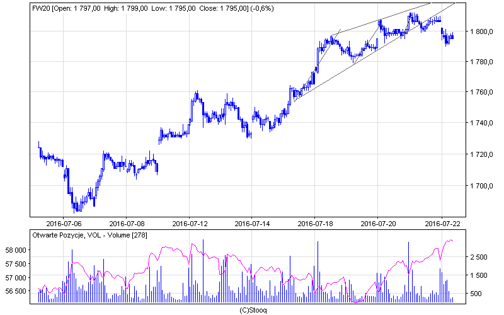The width and height of the screenshot is (504, 315).
Task: Click the open interest label 57 000
Action: click(x=16, y=278)
